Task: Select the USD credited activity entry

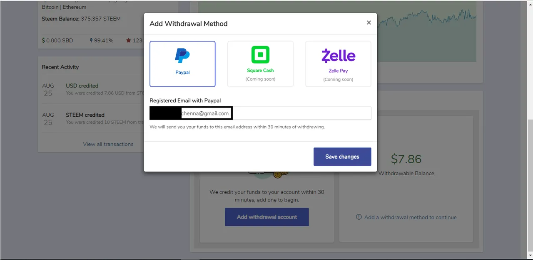Action: (x=92, y=89)
